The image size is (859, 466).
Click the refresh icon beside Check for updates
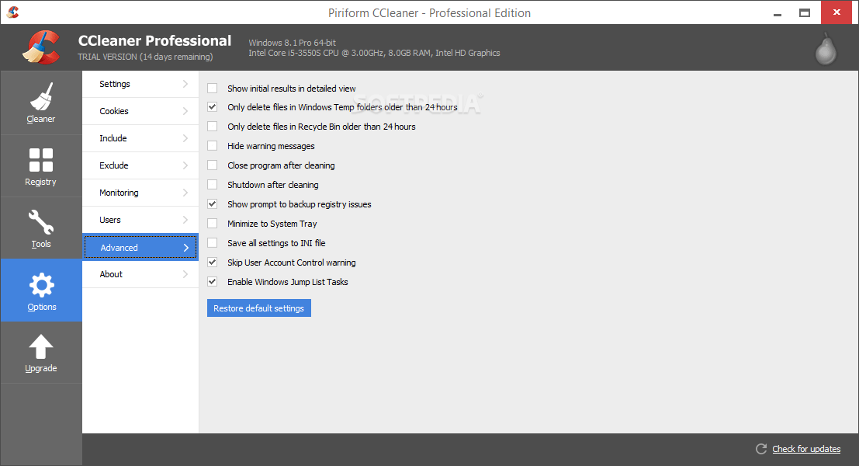pos(761,449)
